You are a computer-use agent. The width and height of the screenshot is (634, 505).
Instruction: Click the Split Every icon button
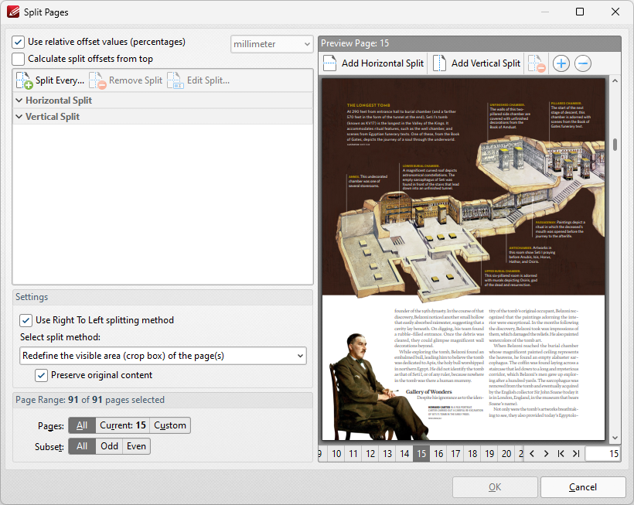tap(49, 80)
